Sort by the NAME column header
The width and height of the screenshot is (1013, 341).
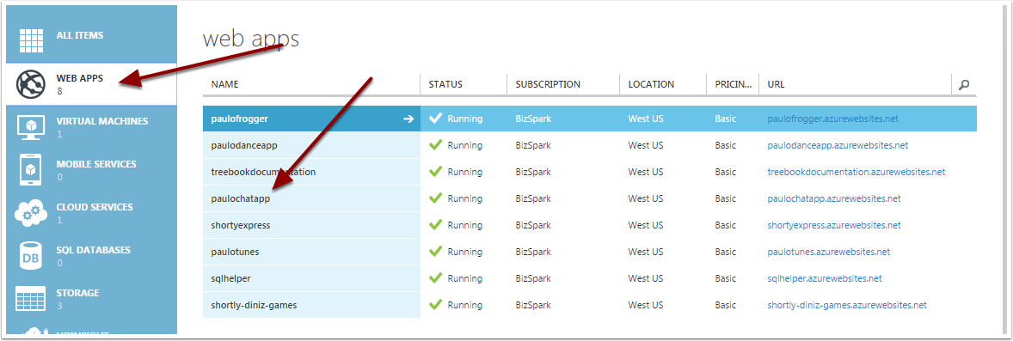[x=224, y=84]
